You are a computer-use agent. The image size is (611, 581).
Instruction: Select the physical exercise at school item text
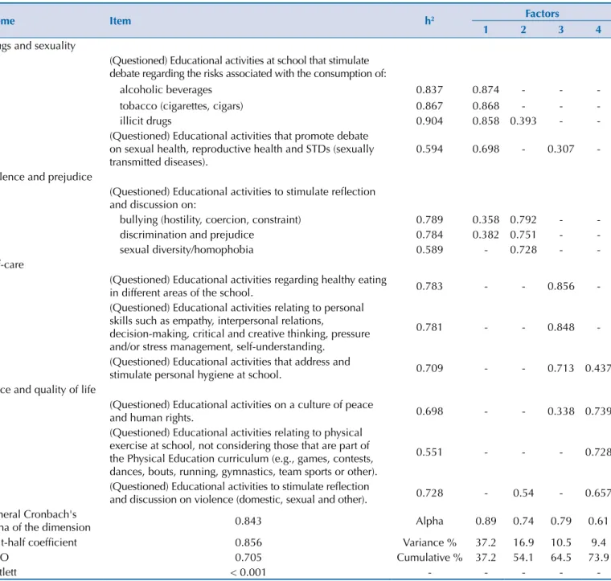click(243, 452)
